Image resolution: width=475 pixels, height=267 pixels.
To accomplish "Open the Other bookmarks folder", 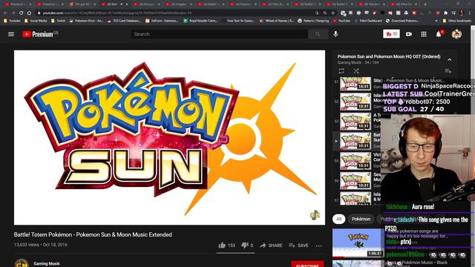I will pos(457,21).
